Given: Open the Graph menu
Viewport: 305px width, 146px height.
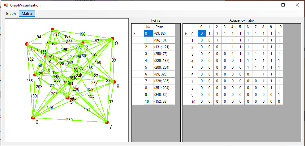Looking at the screenshot, I should [x=11, y=14].
